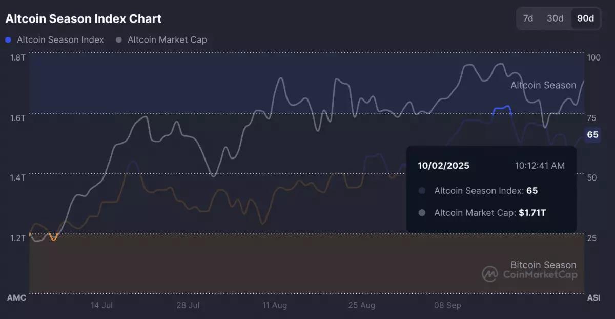Click the 08 Sep date marker
Image resolution: width=615 pixels, height=319 pixels.
pos(447,305)
